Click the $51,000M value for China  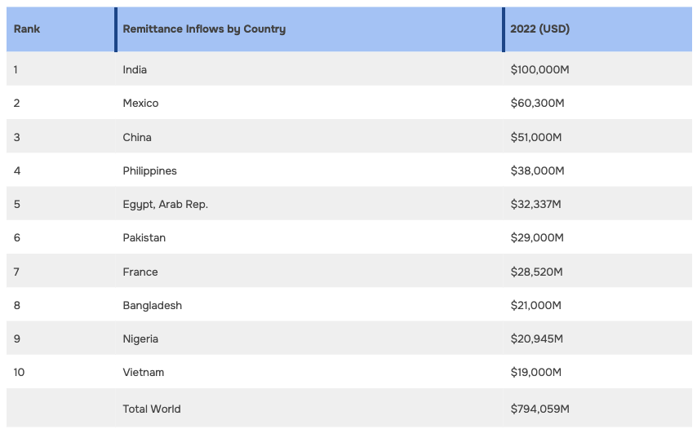point(536,137)
